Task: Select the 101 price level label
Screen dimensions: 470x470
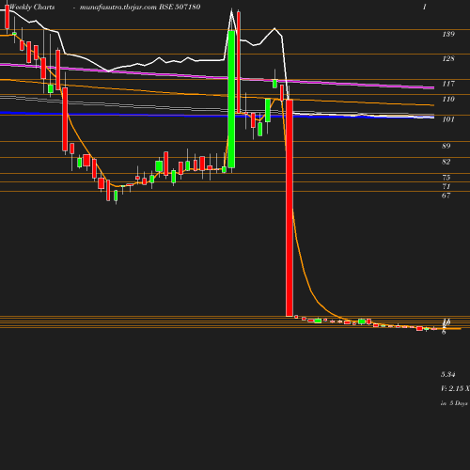Action: (448, 119)
